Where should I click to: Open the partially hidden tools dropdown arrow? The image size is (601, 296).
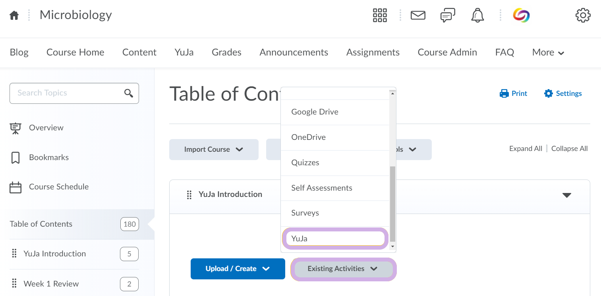click(x=412, y=149)
